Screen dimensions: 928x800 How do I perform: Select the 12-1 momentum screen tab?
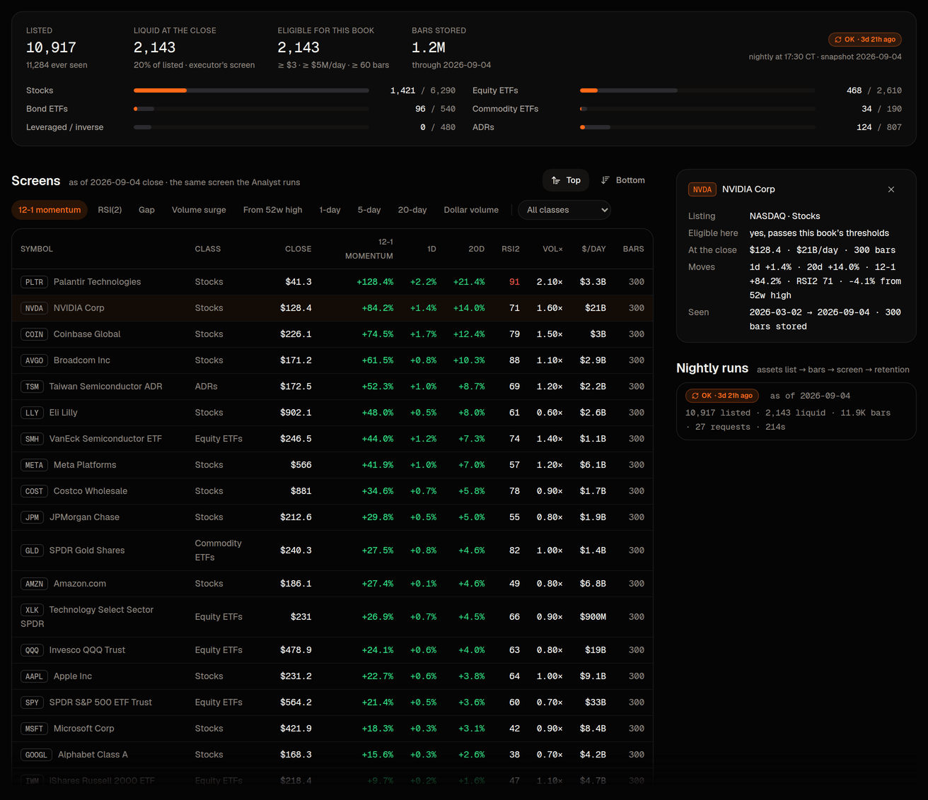[50, 210]
